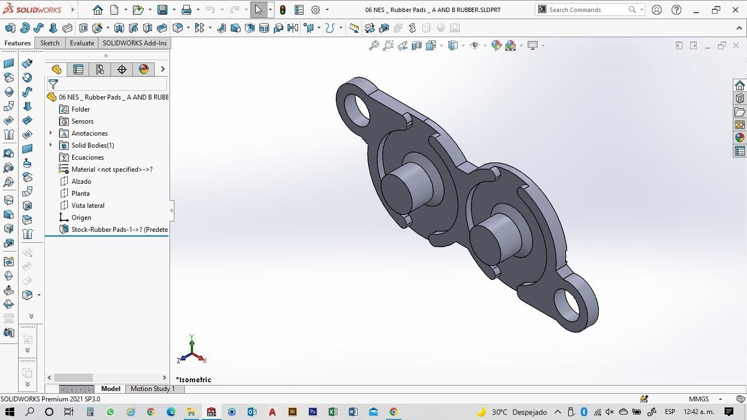Switch to the Motion Study 1 tab
Viewport: 747px width, 420px height.
(153, 389)
